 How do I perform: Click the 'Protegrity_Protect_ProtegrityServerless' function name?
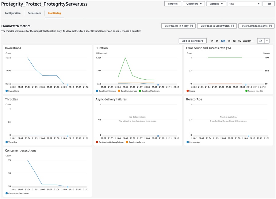(x=44, y=4)
